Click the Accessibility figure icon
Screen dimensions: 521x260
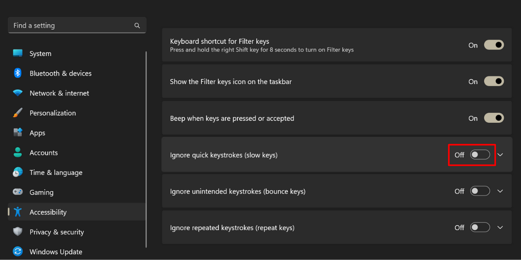pos(18,212)
